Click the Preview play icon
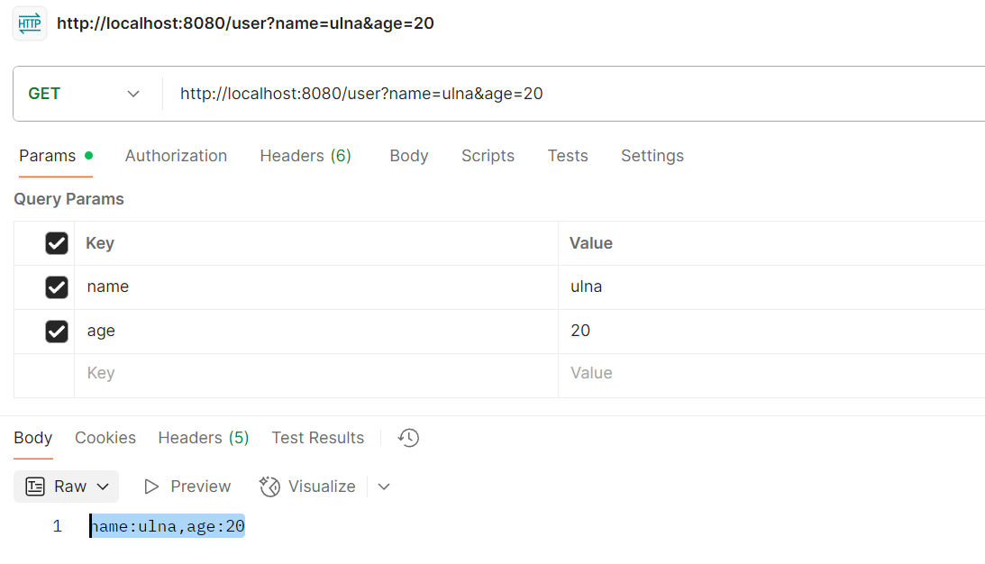 point(152,487)
